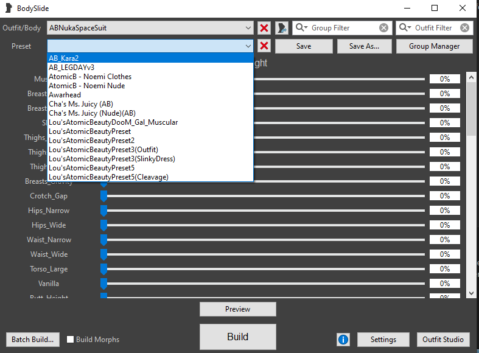Open the Batch Build... dialog
The width and height of the screenshot is (479, 353).
tap(33, 340)
